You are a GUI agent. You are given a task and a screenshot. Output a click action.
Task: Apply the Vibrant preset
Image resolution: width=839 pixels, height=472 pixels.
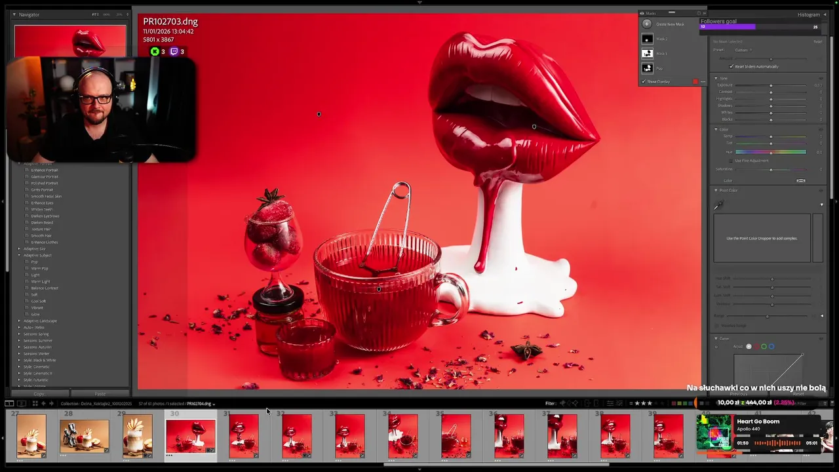point(37,307)
